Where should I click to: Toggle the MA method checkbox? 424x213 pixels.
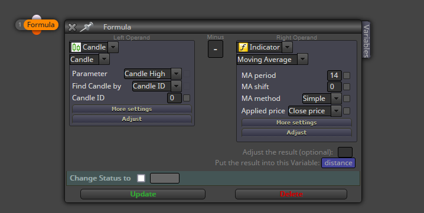point(347,99)
